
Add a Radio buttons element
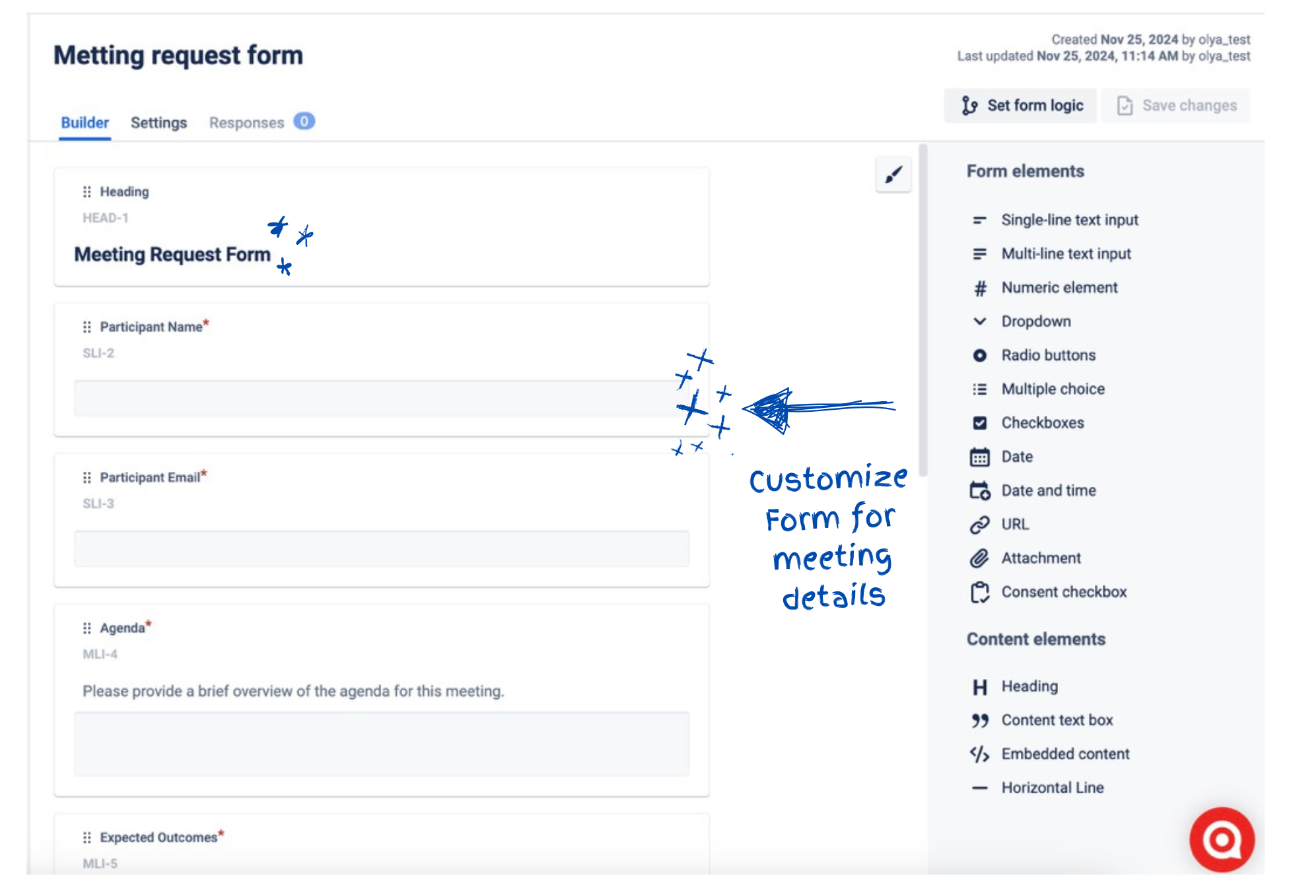[1048, 355]
